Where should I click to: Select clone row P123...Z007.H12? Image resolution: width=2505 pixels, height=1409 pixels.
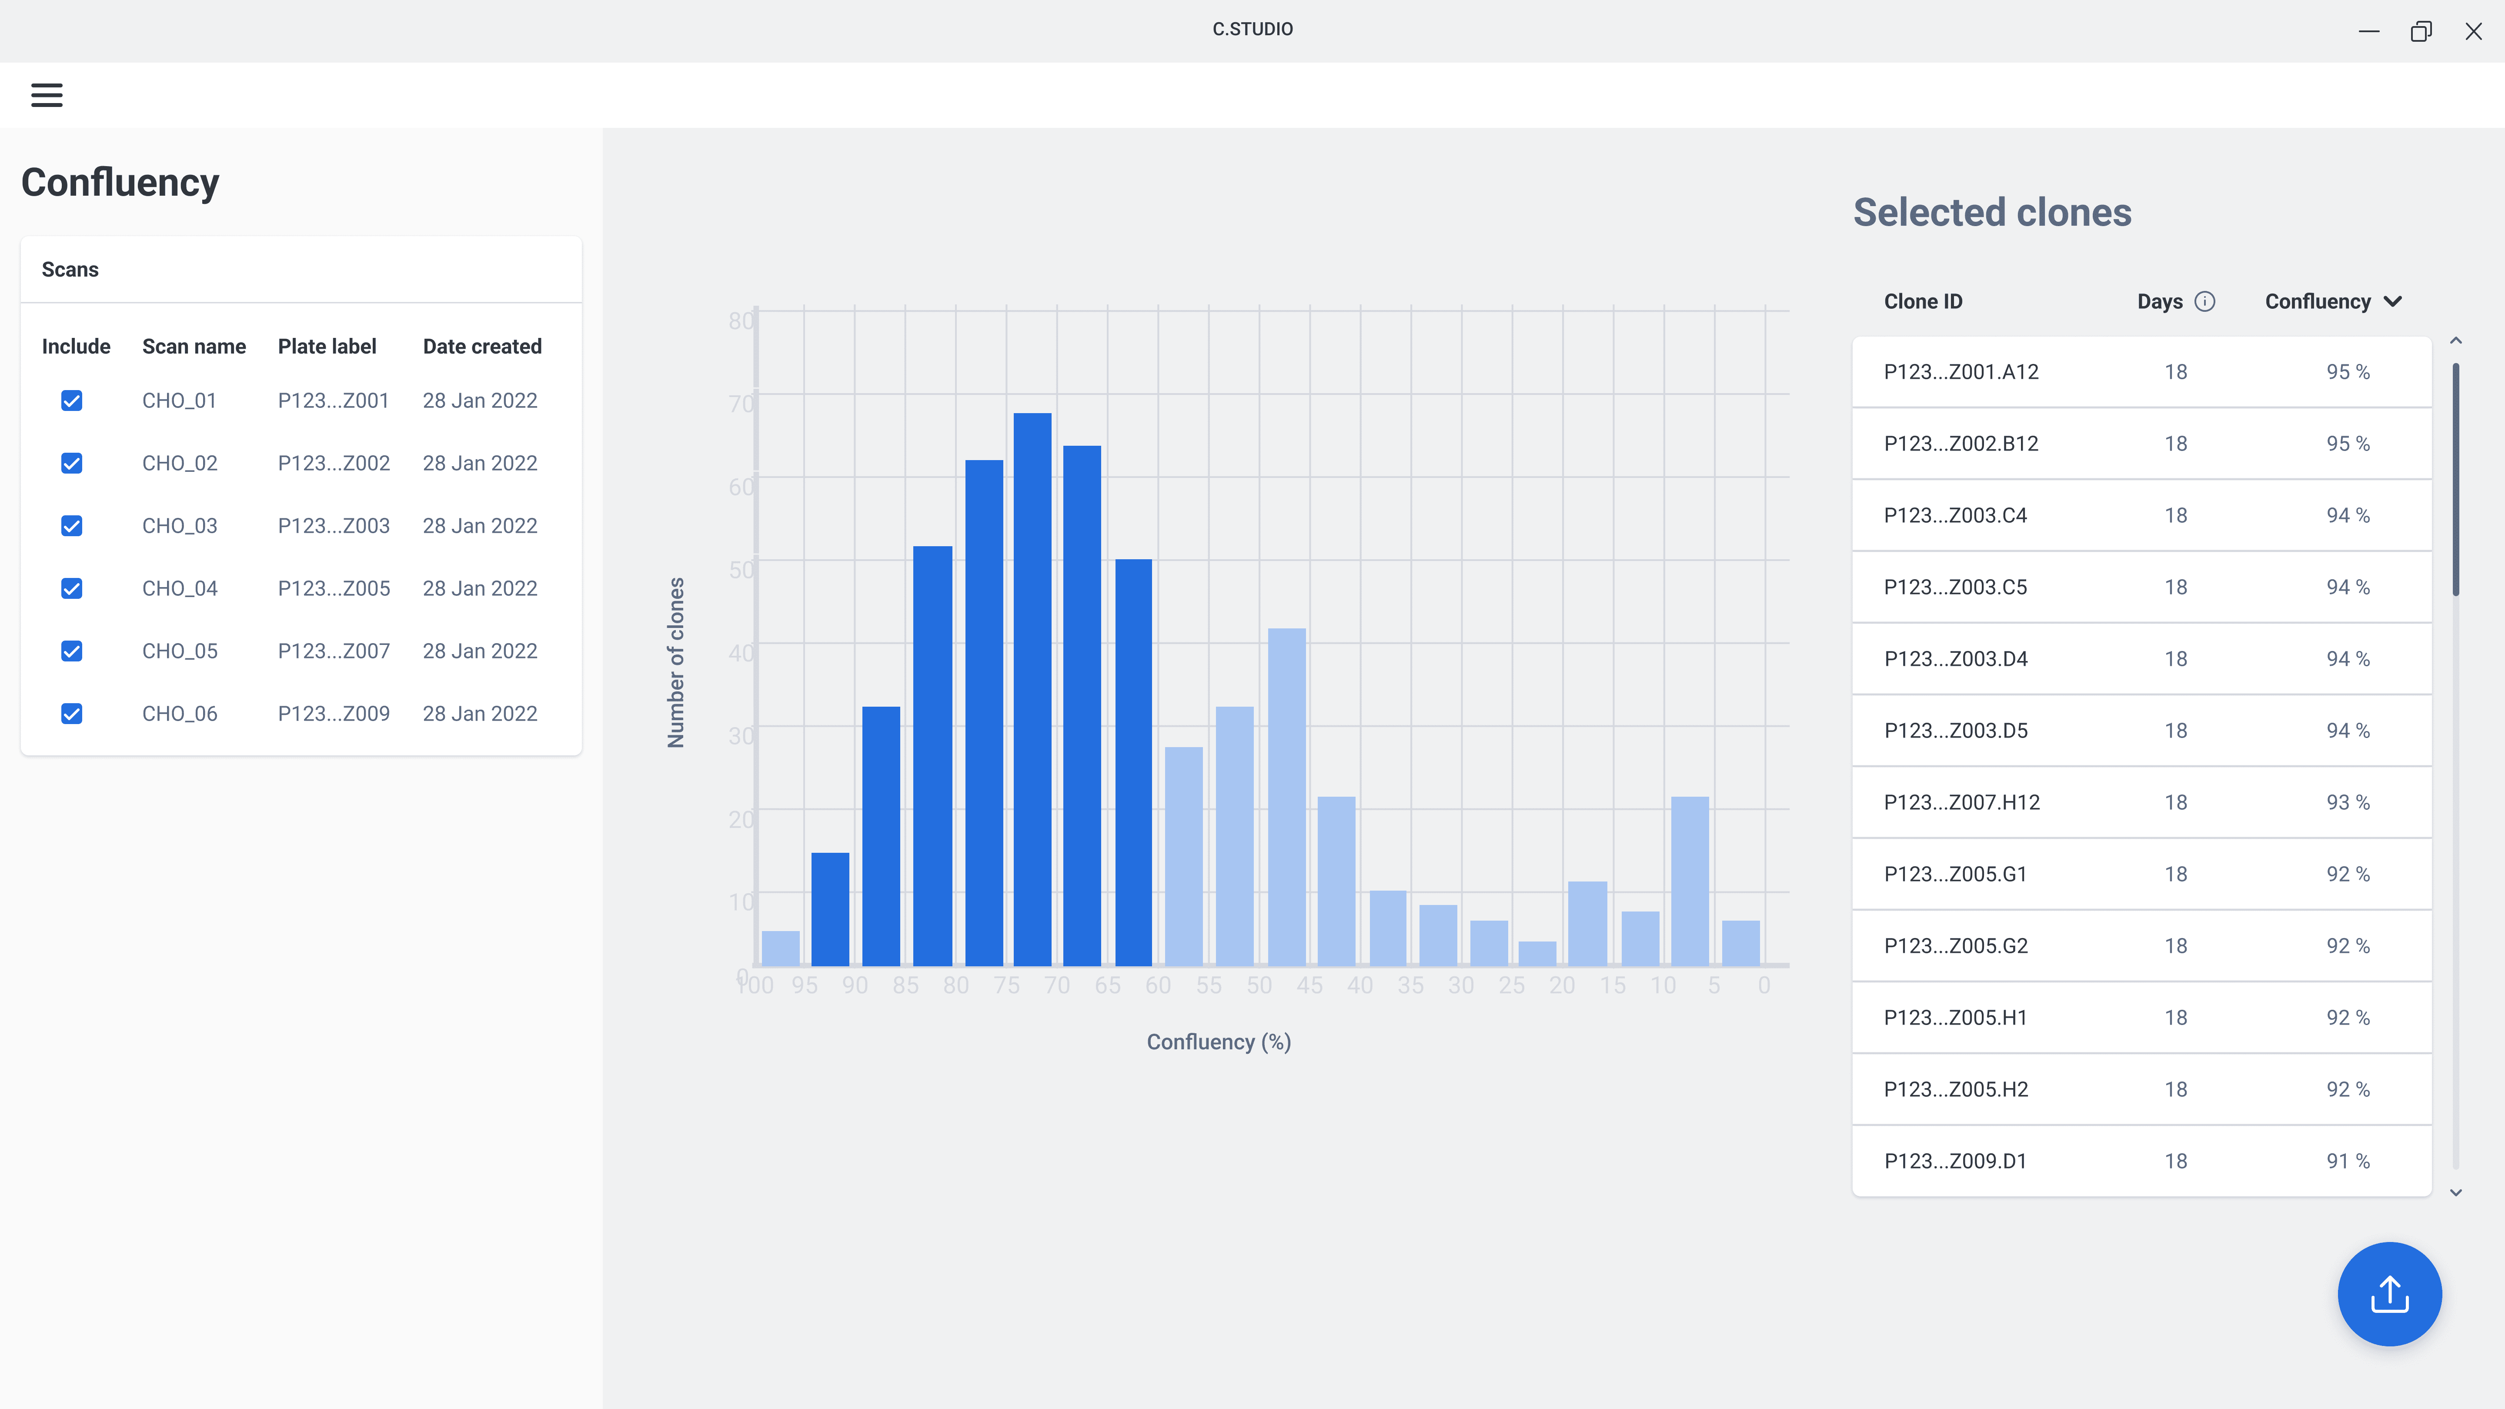(2141, 802)
